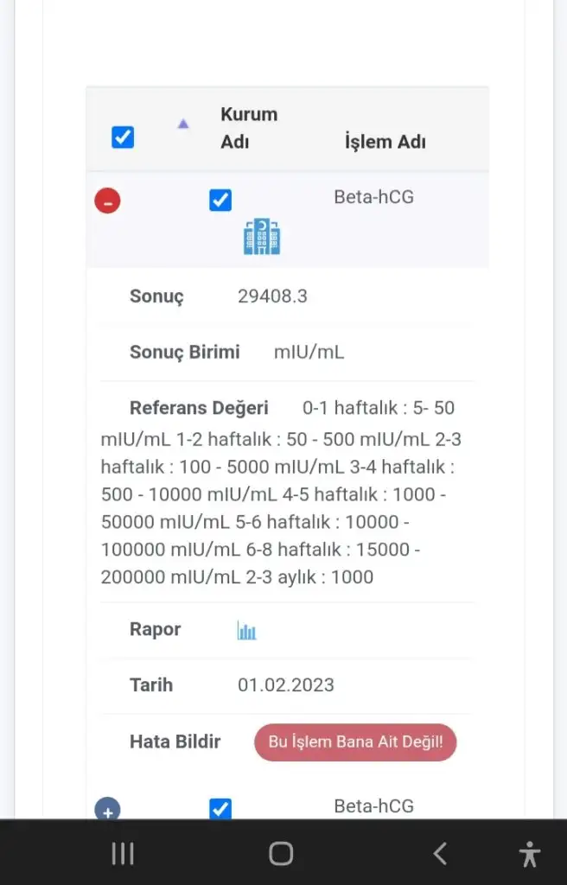This screenshot has width=567, height=885.
Task: Open the Rapor bar chart icon
Action: click(247, 630)
